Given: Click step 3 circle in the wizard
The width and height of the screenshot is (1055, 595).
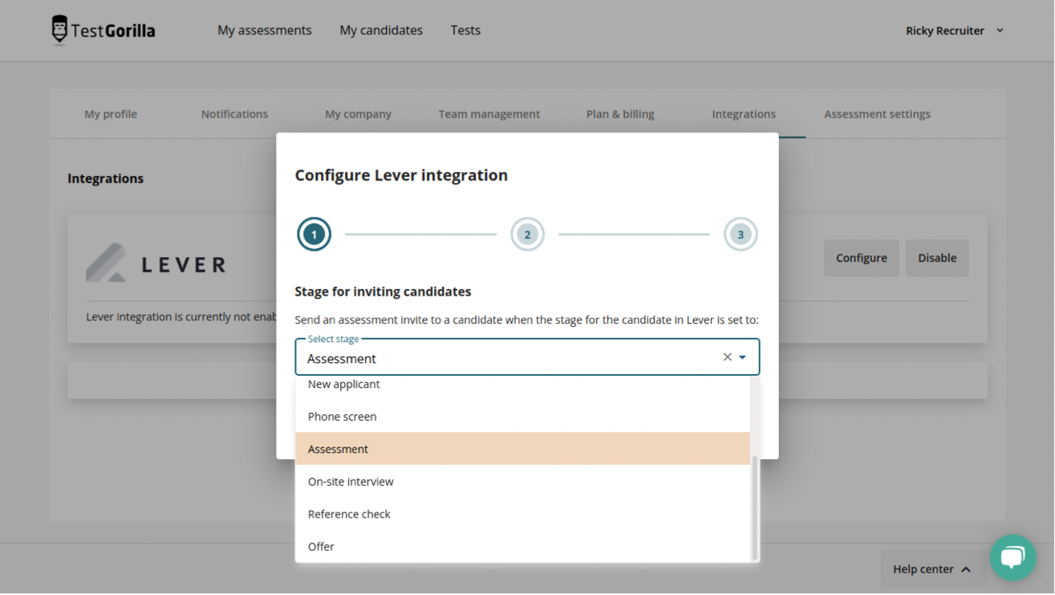Looking at the screenshot, I should point(741,234).
